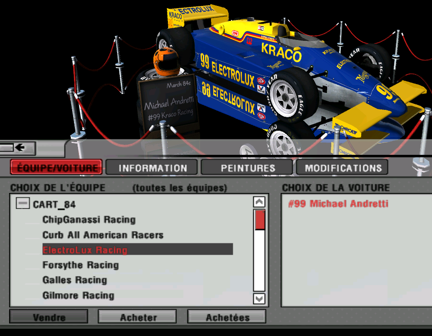Show Achetées cars filter
This screenshot has width=432, height=336.
tap(227, 316)
